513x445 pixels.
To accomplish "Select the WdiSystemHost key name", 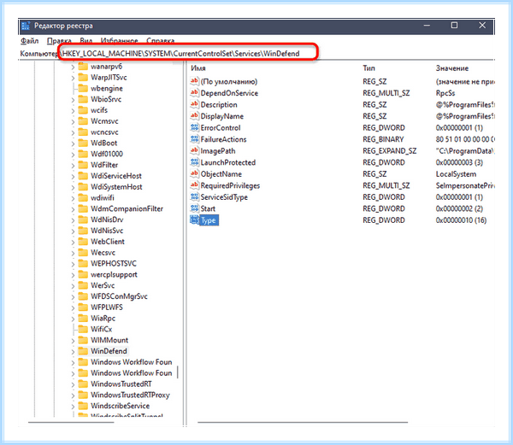I will pos(116,186).
